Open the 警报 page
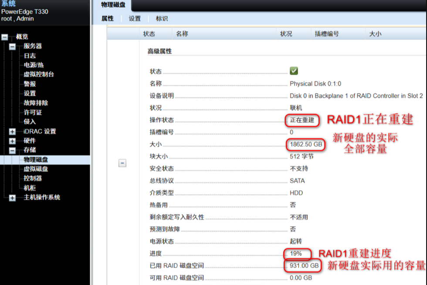This screenshot has height=285, width=427. click(x=30, y=84)
